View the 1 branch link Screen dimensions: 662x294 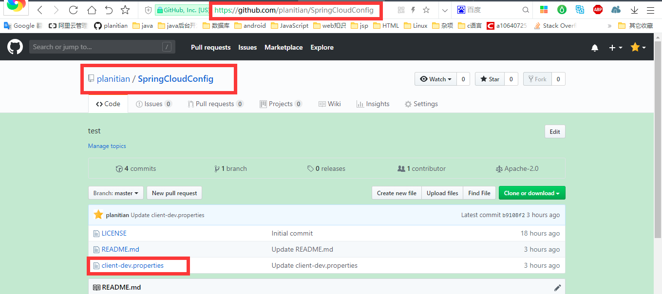230,168
